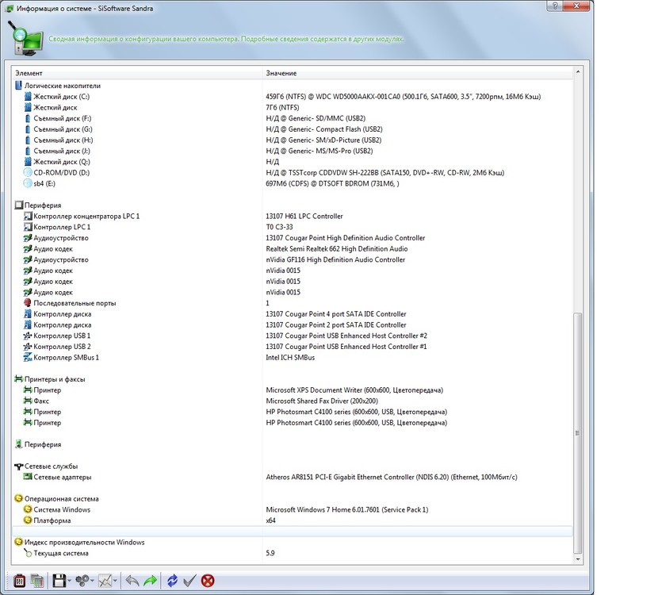658x595 pixels.
Task: Click the Сетевые адаптеры network card icon
Action: tap(28, 477)
